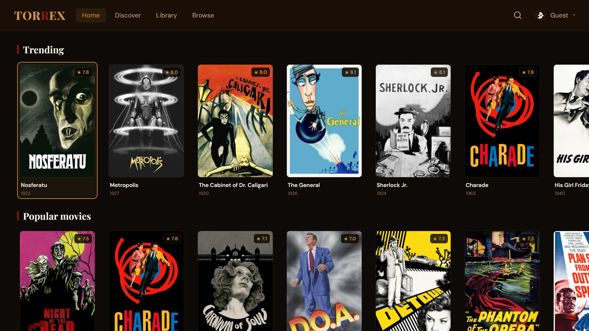Select the Home nav tab
Image resolution: width=589 pixels, height=331 pixels.
[91, 15]
